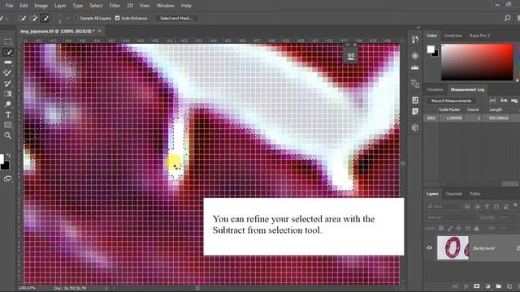This screenshot has width=520, height=292.
Task: Switch to the Swatches tab
Action: [x=453, y=36]
